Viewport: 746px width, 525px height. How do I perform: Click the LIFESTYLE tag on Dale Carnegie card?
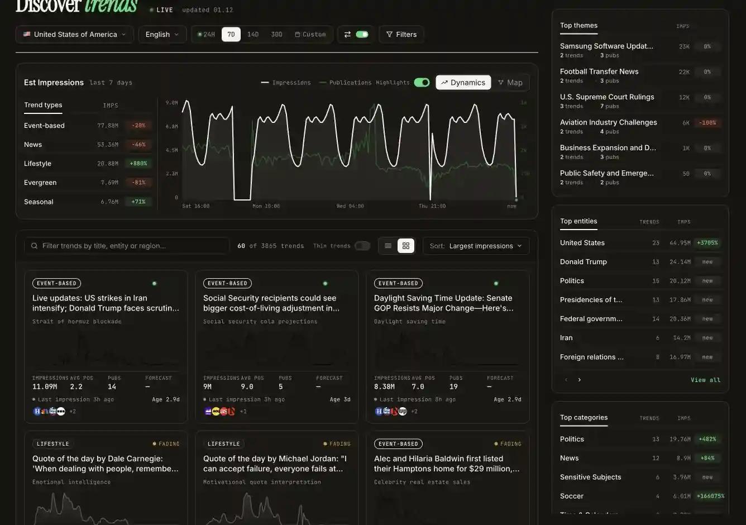[x=53, y=444]
